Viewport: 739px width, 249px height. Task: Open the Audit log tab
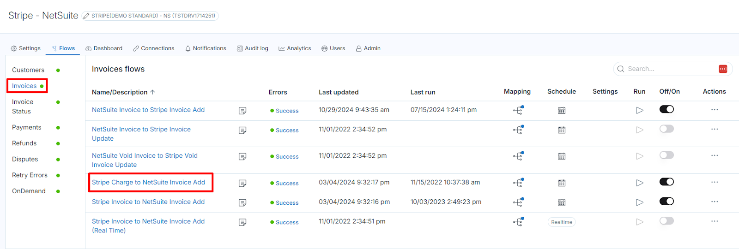pyautogui.click(x=253, y=48)
